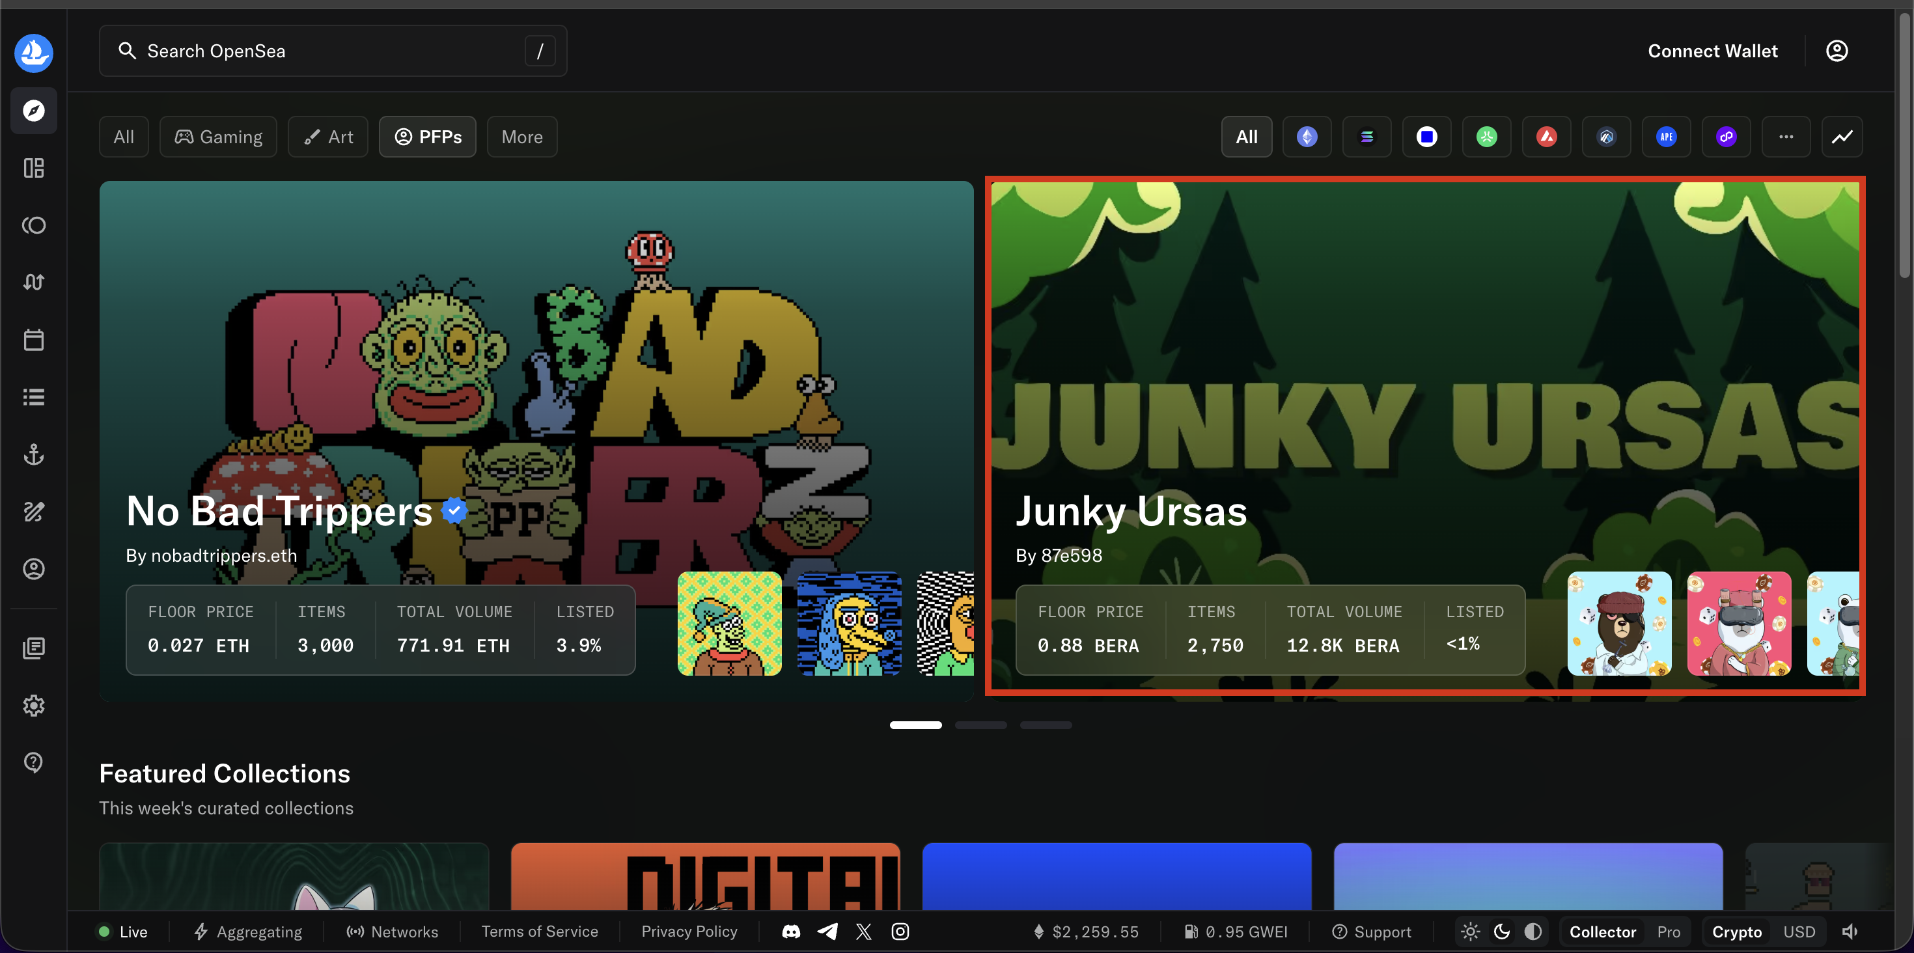The height and width of the screenshot is (953, 1914).
Task: Open the tokens coin icon in sidebar
Action: [x=33, y=225]
